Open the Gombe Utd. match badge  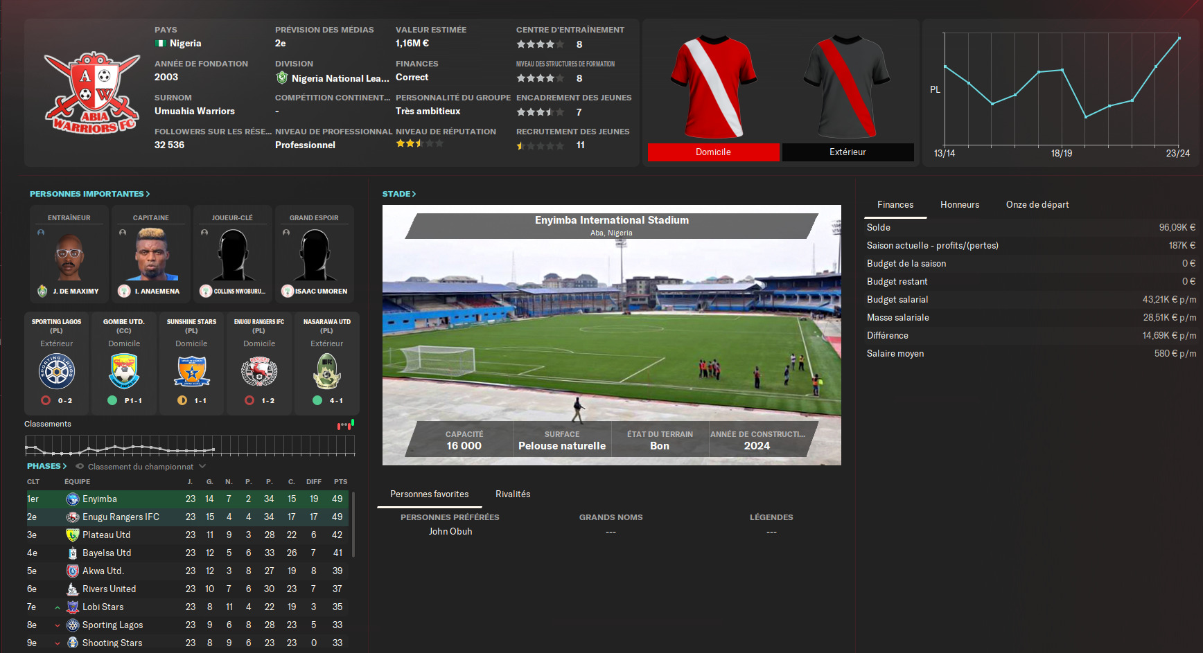pos(124,371)
